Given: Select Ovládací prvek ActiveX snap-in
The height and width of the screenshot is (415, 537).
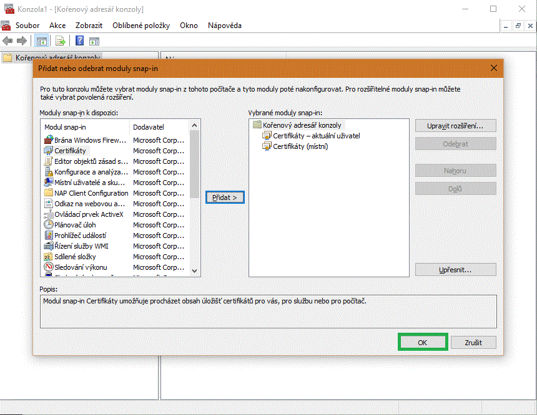Looking at the screenshot, I should pos(89,214).
